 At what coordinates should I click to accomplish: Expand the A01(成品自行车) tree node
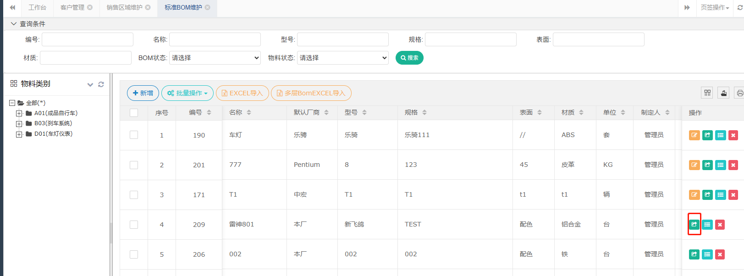pos(19,113)
